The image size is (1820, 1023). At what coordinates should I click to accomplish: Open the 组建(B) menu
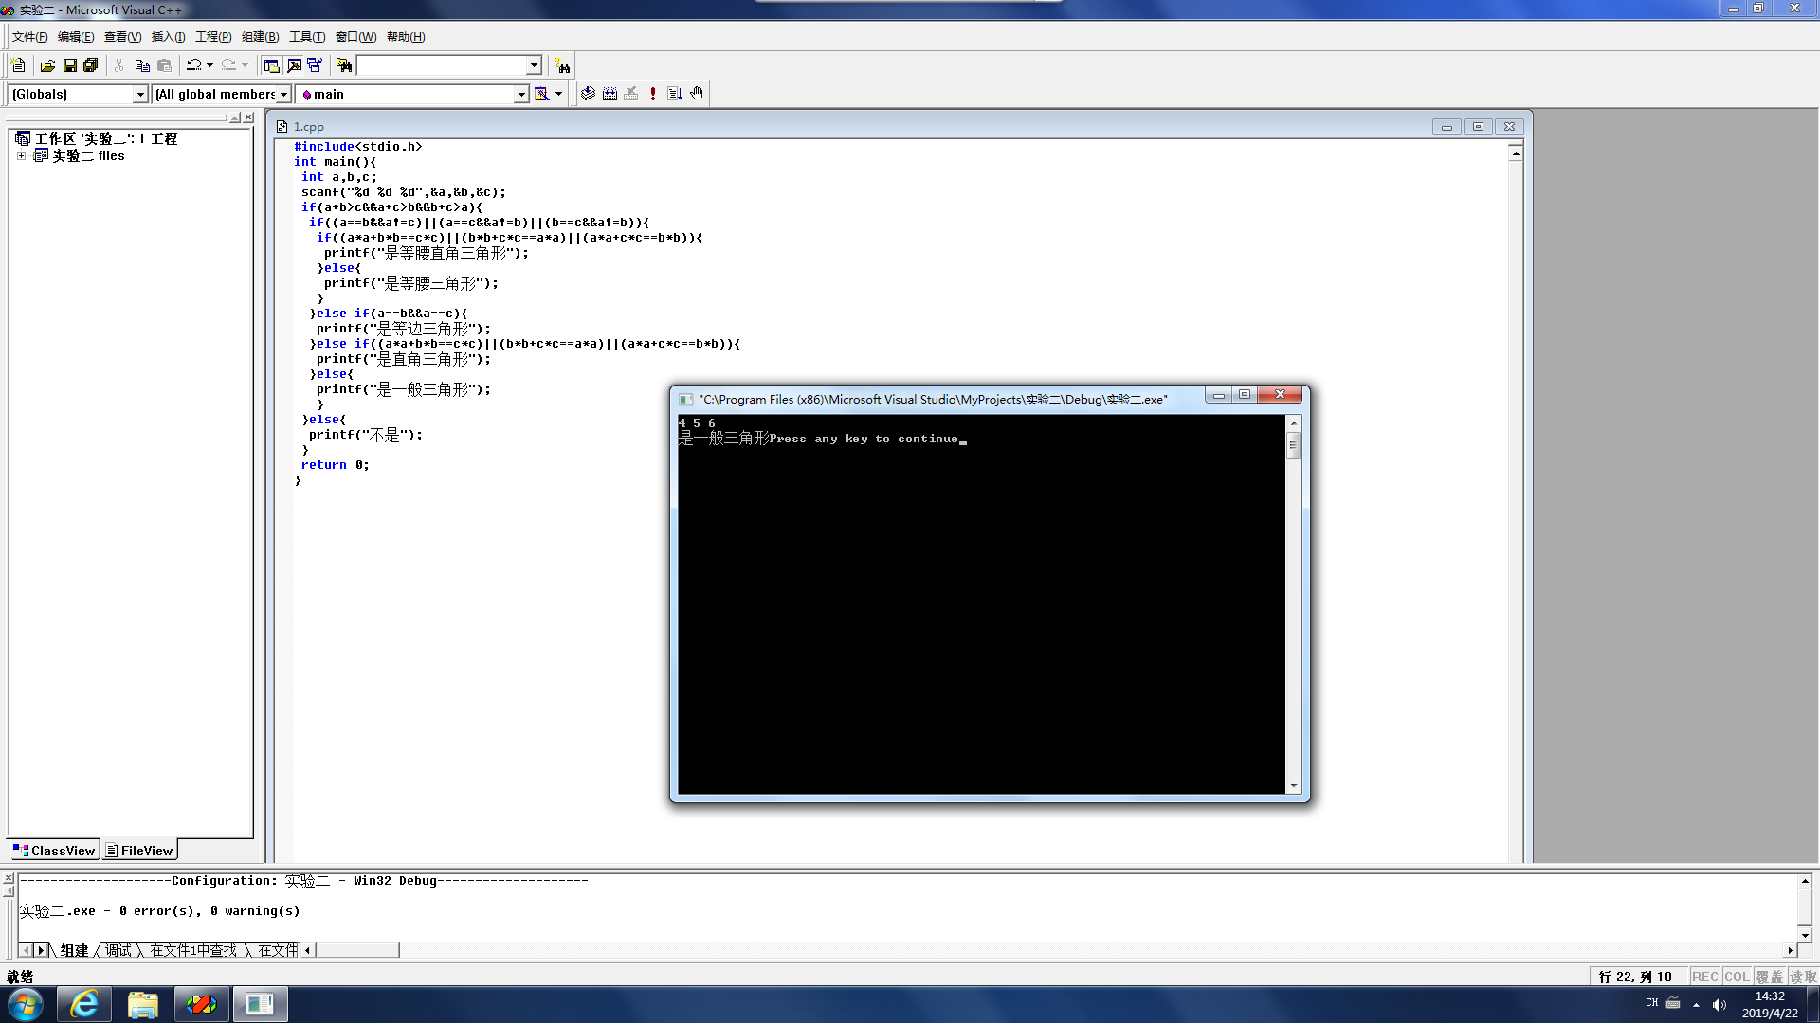260,37
